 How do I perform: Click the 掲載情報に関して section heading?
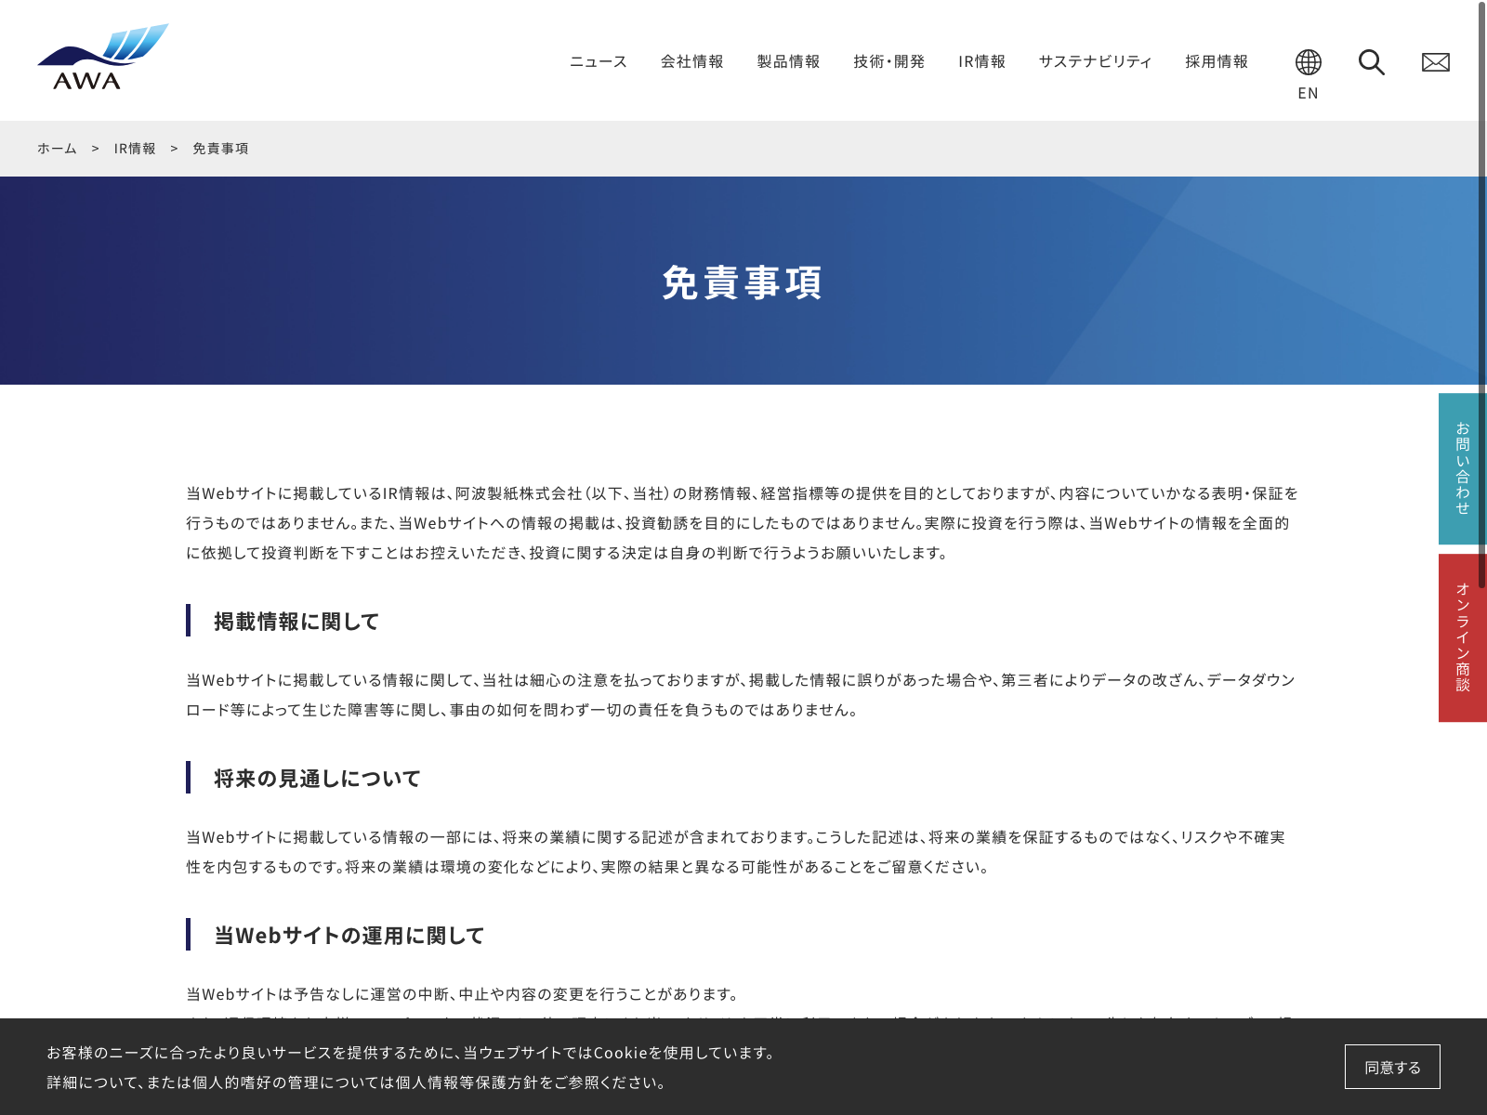296,621
